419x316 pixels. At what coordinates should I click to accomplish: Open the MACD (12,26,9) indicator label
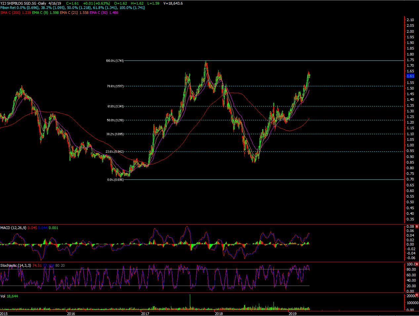[x=13, y=228]
